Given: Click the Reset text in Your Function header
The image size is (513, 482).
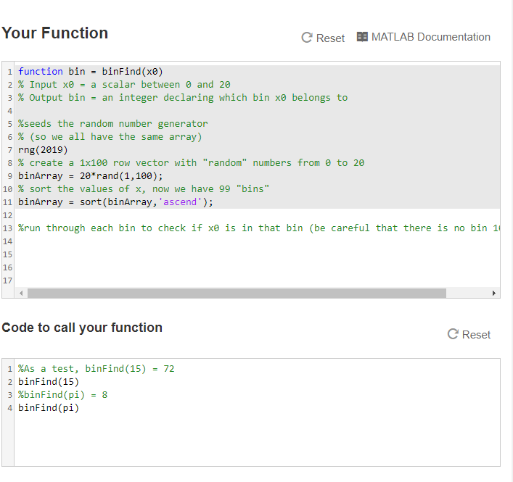Looking at the screenshot, I should tap(330, 38).
